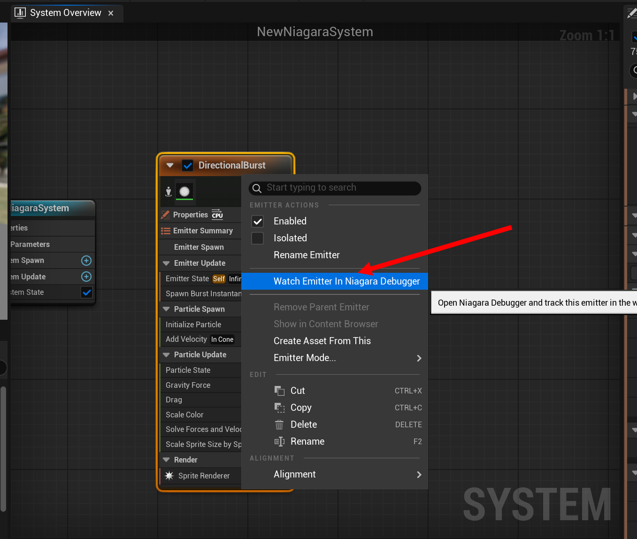Toggle the DirectionalBurst emitter enabled checkbox

point(188,165)
